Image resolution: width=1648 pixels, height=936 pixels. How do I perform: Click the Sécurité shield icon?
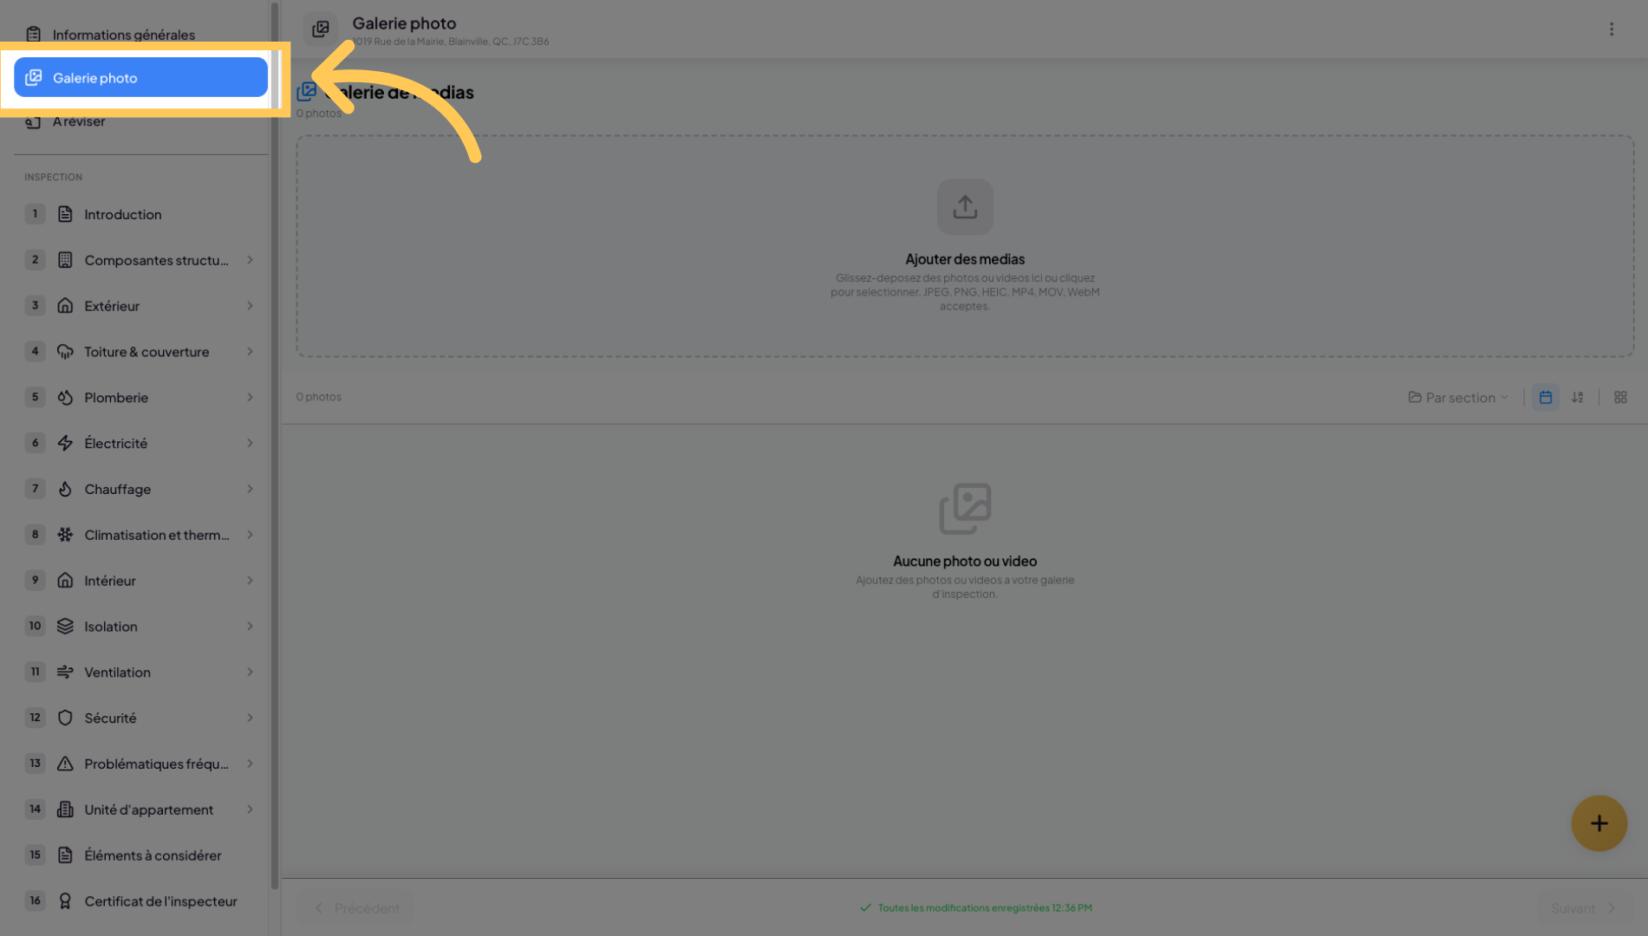65,718
